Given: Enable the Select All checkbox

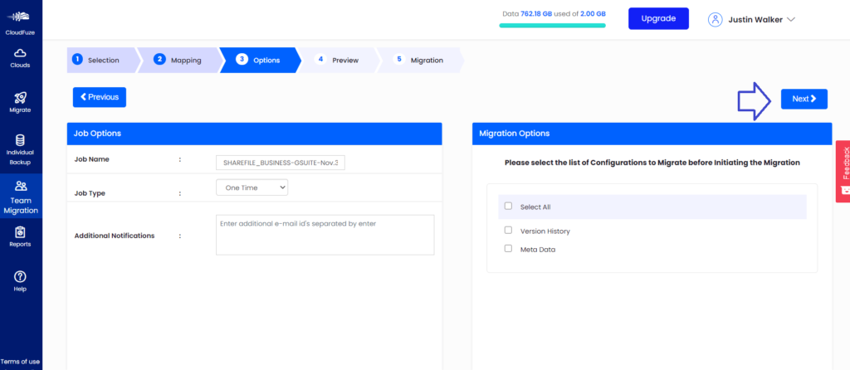Looking at the screenshot, I should tap(509, 207).
